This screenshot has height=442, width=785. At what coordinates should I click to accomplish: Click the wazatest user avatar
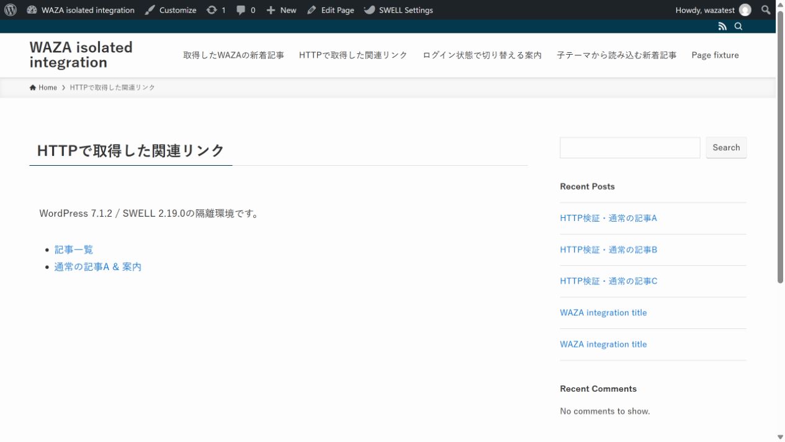click(x=745, y=10)
